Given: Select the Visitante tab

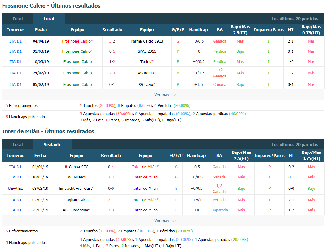Looking at the screenshot, I should (x=53, y=144).
